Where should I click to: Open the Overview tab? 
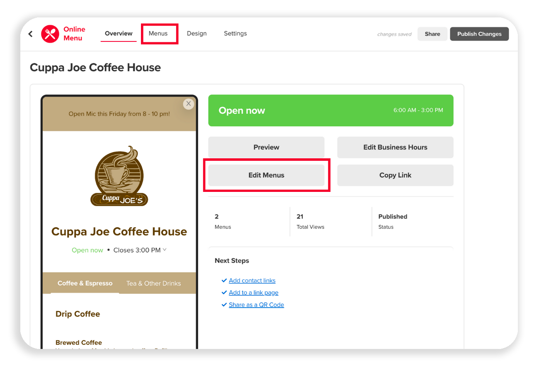pos(119,34)
